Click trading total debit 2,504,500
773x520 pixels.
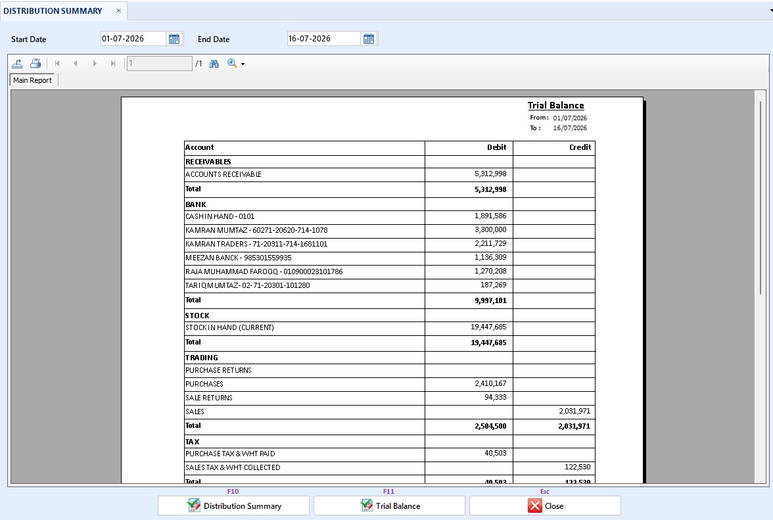[x=490, y=427]
